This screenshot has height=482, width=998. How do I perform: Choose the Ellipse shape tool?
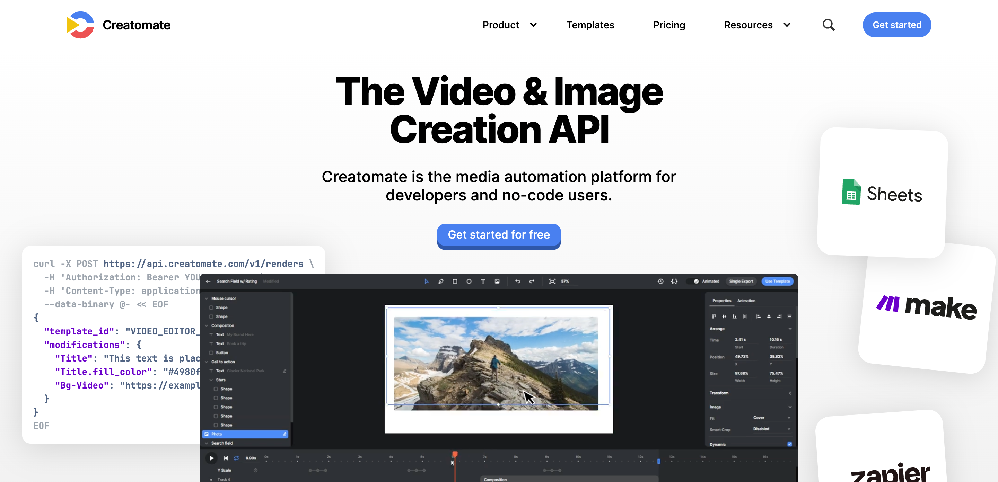[469, 282]
